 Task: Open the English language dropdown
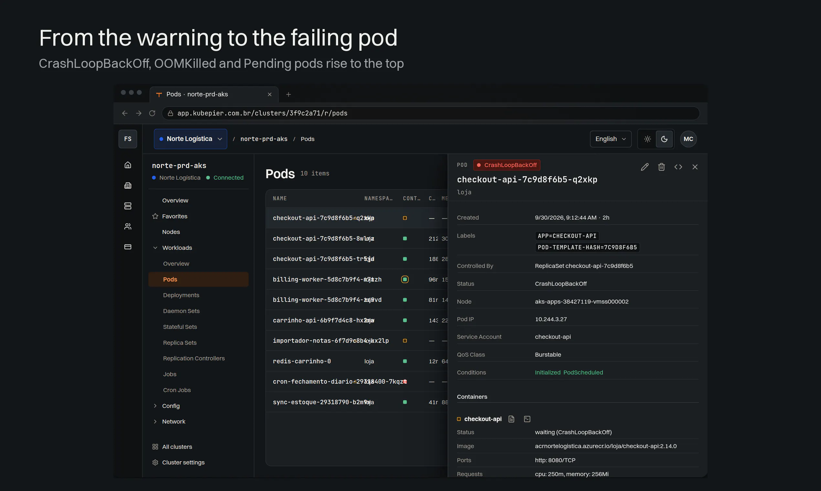click(x=611, y=139)
